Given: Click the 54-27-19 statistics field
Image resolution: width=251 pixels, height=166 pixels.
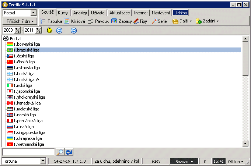Looking at the screenshot, I should tap(70, 161).
